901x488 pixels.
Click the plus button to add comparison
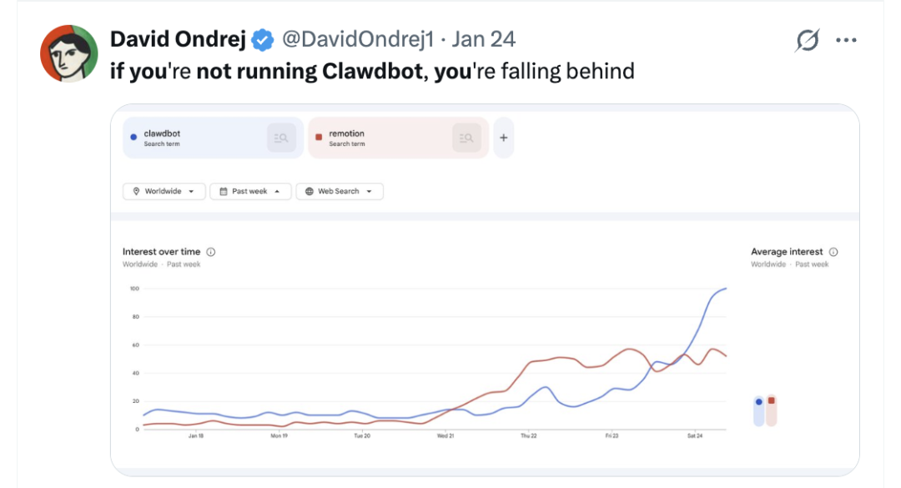[x=503, y=138]
